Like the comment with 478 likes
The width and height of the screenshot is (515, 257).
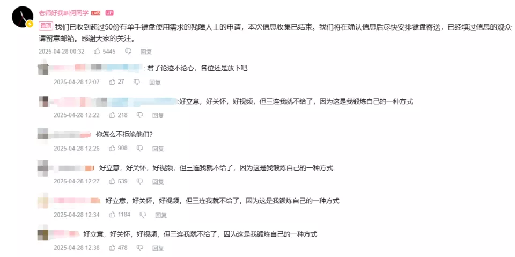click(x=112, y=248)
